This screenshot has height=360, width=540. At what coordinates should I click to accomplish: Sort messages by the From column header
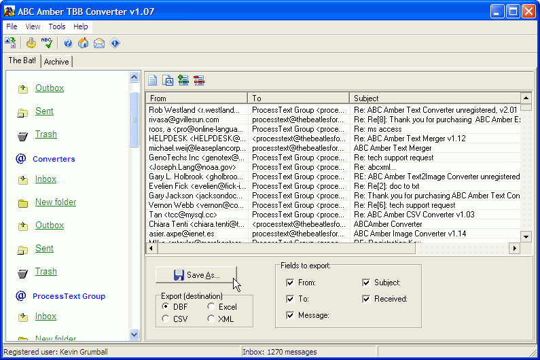(197, 98)
